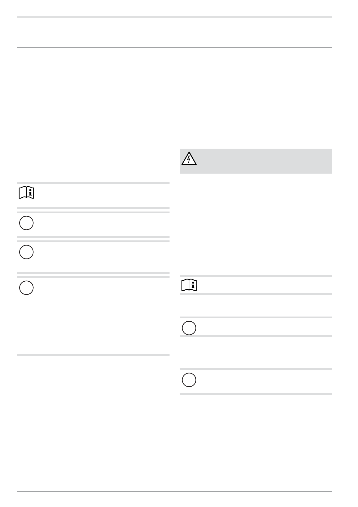
Task: Click the lowest circle in the right column
Action: pyautogui.click(x=189, y=380)
